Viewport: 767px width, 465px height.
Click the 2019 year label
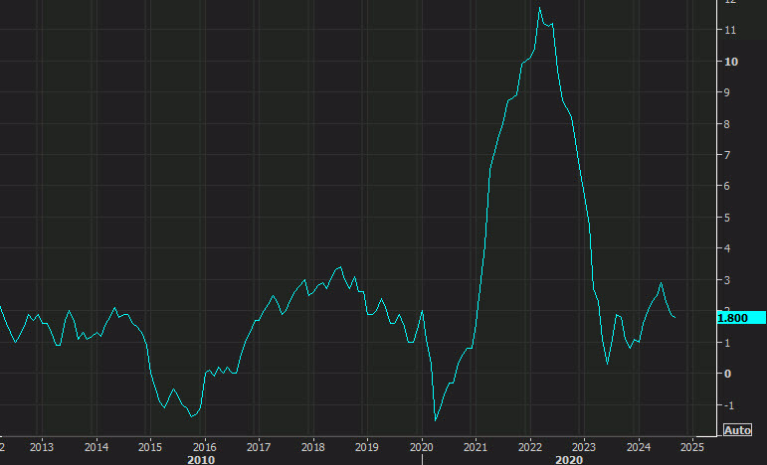(367, 447)
